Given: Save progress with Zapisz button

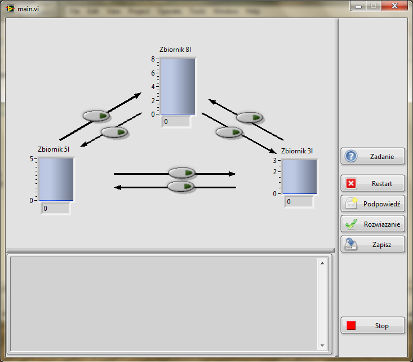Looking at the screenshot, I should point(372,244).
